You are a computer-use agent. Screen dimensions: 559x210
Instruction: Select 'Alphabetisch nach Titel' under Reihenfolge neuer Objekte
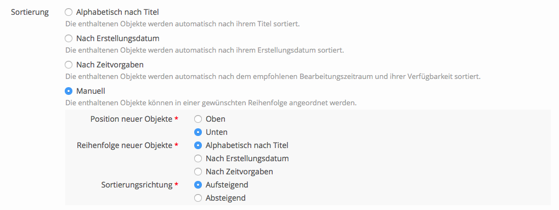click(x=198, y=145)
